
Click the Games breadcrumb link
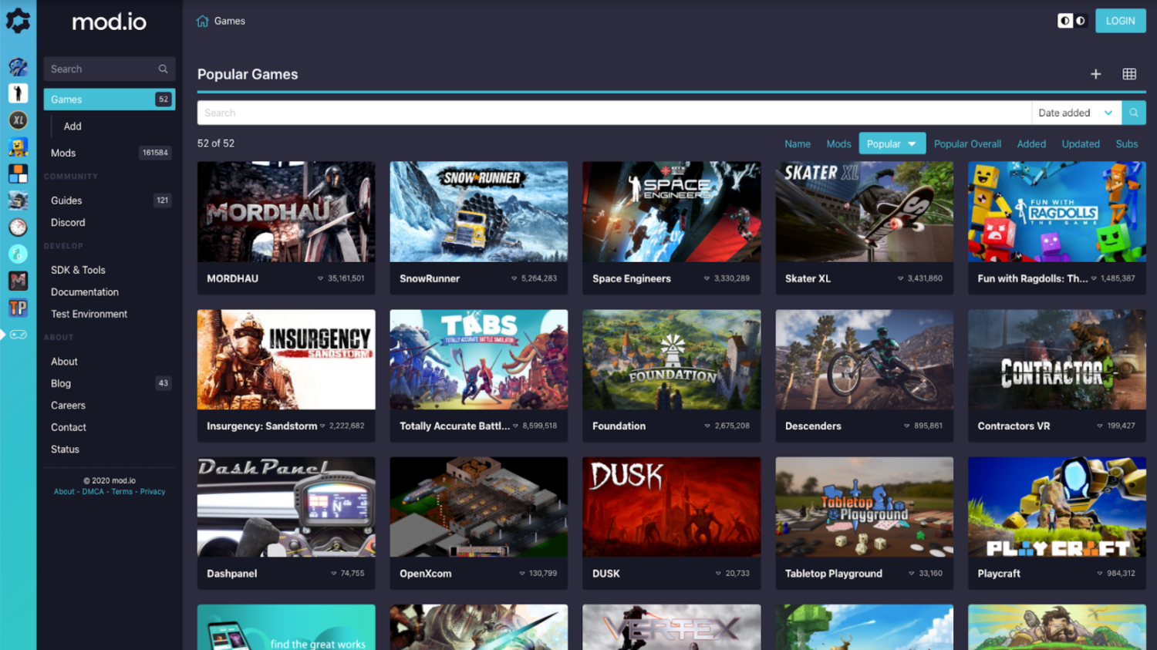(230, 21)
